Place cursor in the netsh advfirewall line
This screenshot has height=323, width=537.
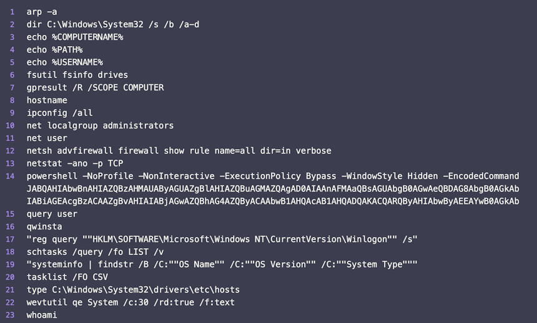(x=179, y=151)
